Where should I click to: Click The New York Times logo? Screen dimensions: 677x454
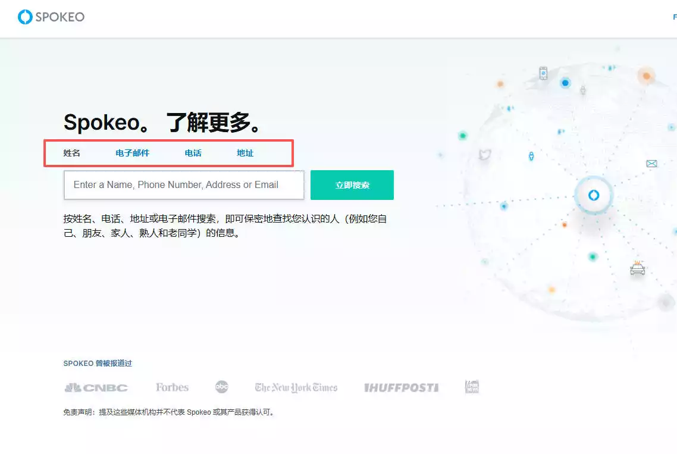296,387
